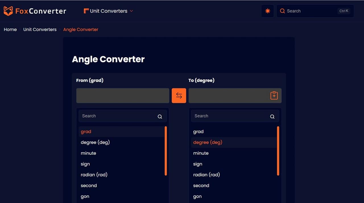
Task: Select grad in the To unit list
Action: [x=198, y=131]
